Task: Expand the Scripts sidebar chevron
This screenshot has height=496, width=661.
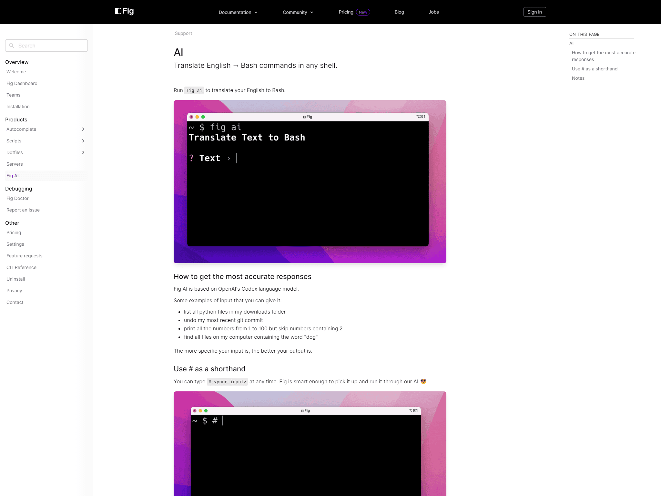Action: [x=83, y=141]
